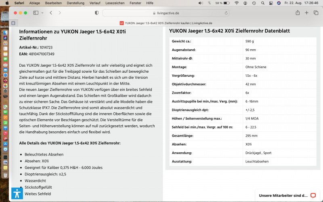Click the Bluetooth status icon
This screenshot has height=202, width=323.
pos(209,3)
